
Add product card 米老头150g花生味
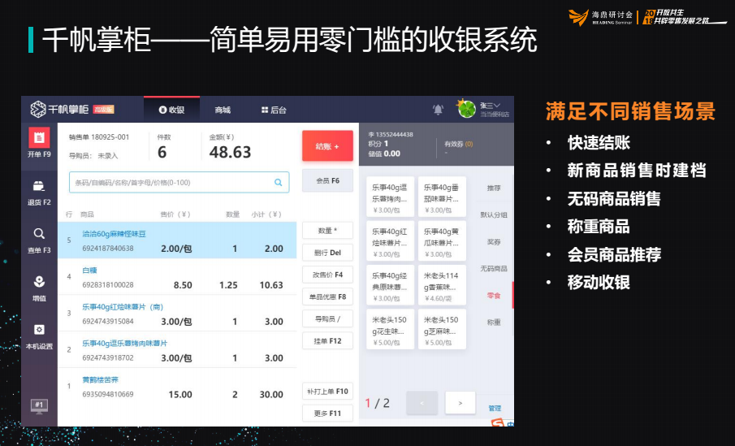390,329
